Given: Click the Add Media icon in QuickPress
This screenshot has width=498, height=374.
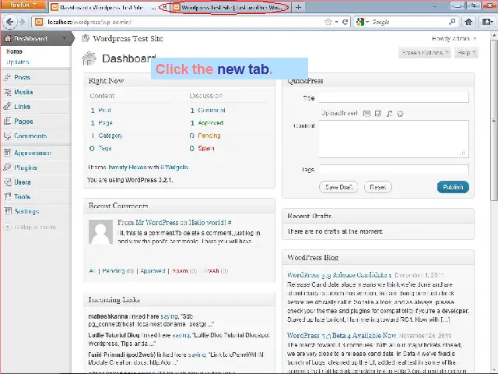Looking at the screenshot, I should pyautogui.click(x=400, y=114).
